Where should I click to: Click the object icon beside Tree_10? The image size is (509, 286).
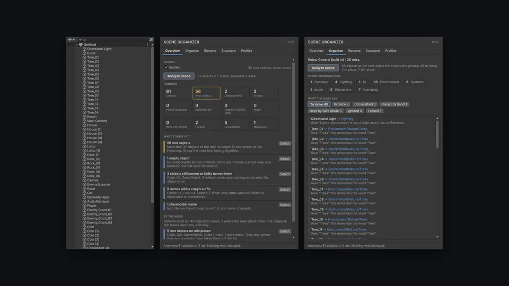(84, 96)
